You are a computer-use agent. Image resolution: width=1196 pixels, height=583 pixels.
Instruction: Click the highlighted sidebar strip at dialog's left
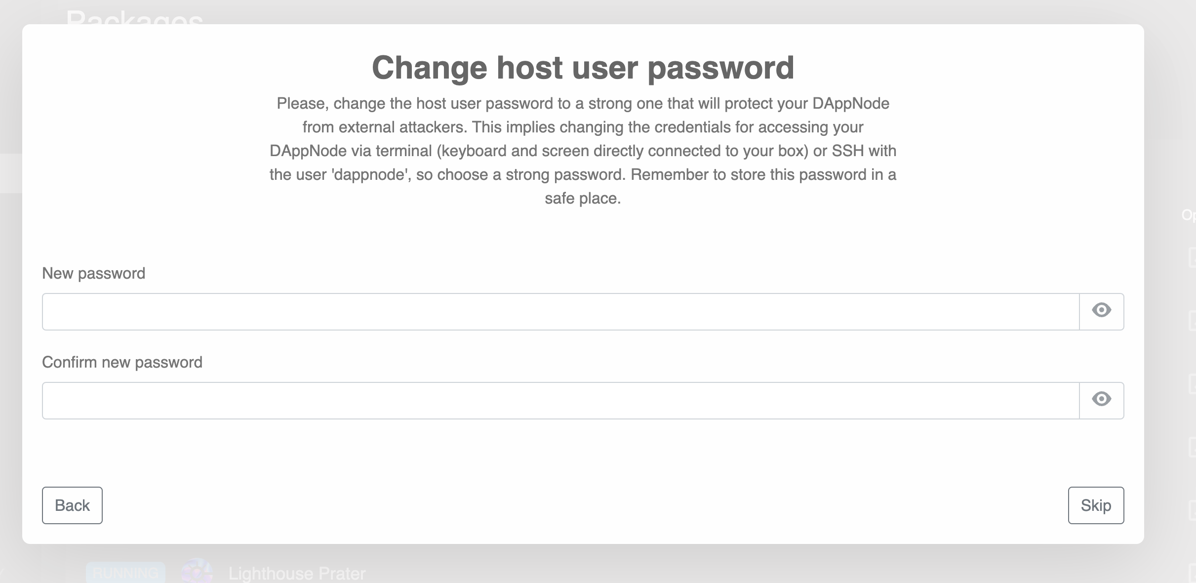pos(11,173)
